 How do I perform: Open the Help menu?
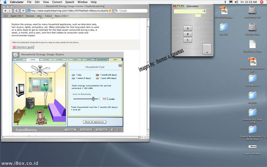[x=93, y=2]
